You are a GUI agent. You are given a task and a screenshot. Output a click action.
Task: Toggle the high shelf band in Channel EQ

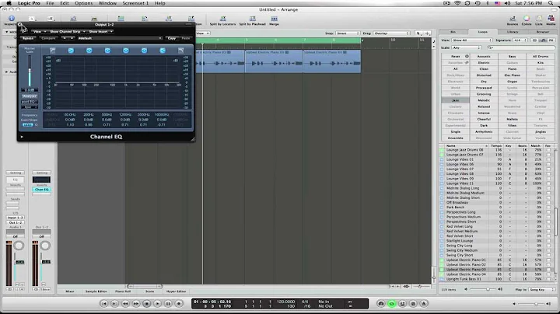(163, 51)
